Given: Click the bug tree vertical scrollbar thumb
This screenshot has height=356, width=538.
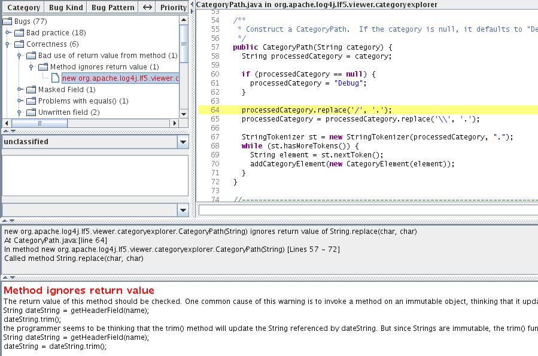Looking at the screenshot, I should [x=184, y=44].
